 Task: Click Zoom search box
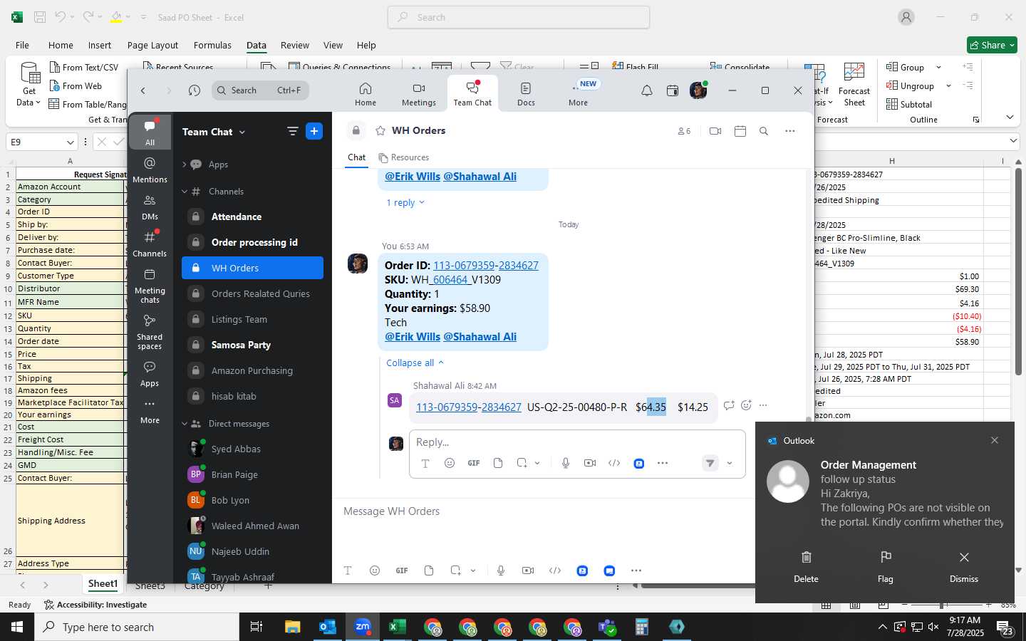[x=260, y=90]
